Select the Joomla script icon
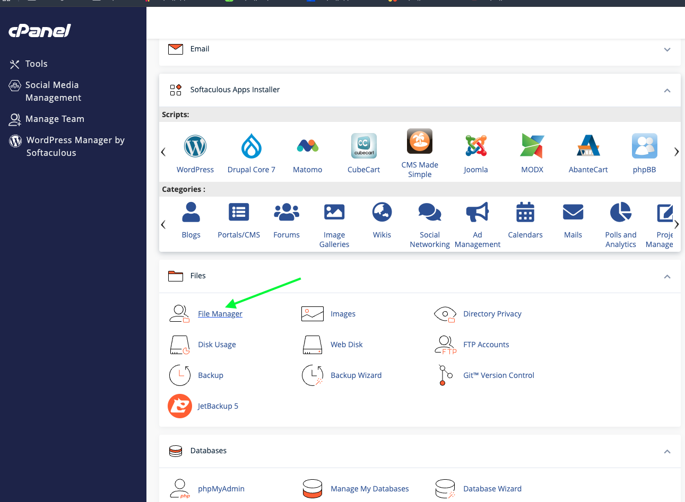Image resolution: width=685 pixels, height=502 pixels. pos(475,146)
